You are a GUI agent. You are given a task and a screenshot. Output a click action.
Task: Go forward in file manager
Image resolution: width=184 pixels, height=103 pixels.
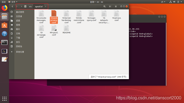pos(17,6)
